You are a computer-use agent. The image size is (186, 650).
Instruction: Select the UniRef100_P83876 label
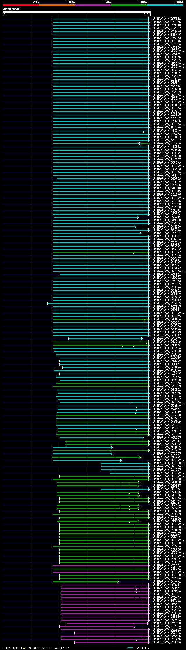click(x=167, y=57)
